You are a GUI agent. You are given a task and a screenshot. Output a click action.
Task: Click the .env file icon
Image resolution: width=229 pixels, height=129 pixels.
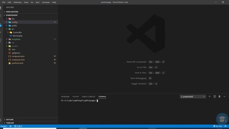coord(10,49)
